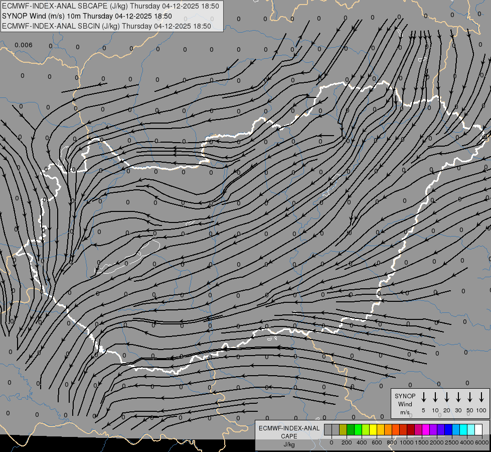Click the SYNOP Wind m/s legend title
The width and height of the screenshot is (491, 452).
pos(405,404)
